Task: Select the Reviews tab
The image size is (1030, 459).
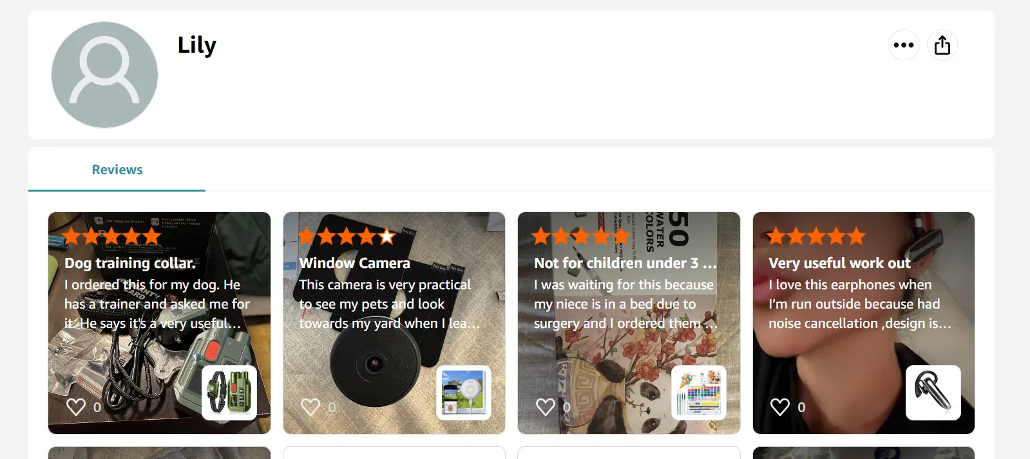Action: coord(117,170)
